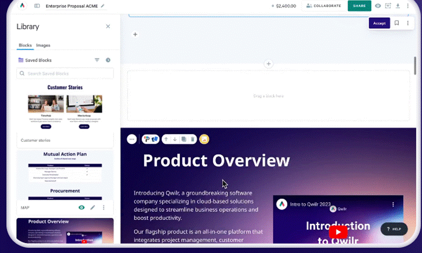Insert a block with the centered plus button
Viewport: 422px width, 253px height.
268,64
